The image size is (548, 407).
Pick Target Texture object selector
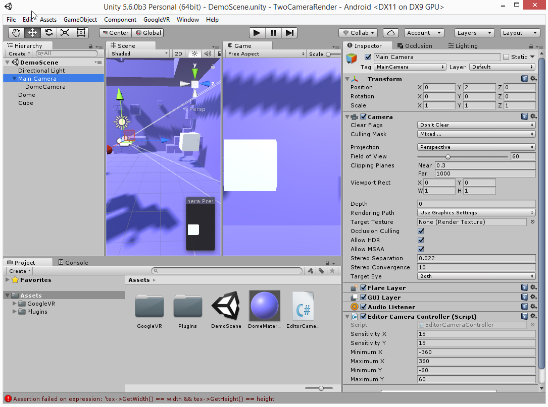(x=533, y=222)
